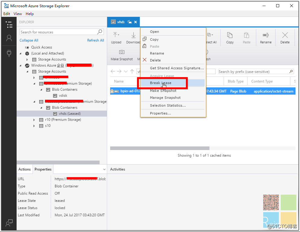Image resolution: width=300 pixels, height=232 pixels.
Task: Collapse the Local and Attached node
Action: (x=21, y=53)
